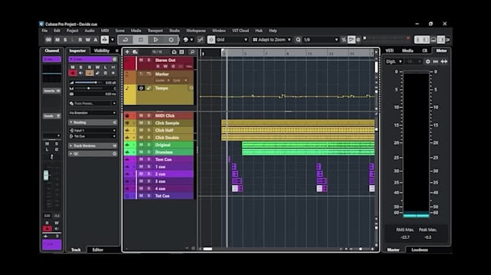Click the transport Stop button
This screenshot has width=491, height=275.
141,40
